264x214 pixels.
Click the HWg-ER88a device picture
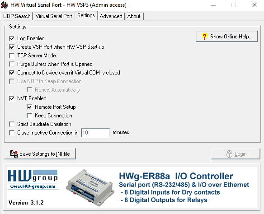pos(90,187)
